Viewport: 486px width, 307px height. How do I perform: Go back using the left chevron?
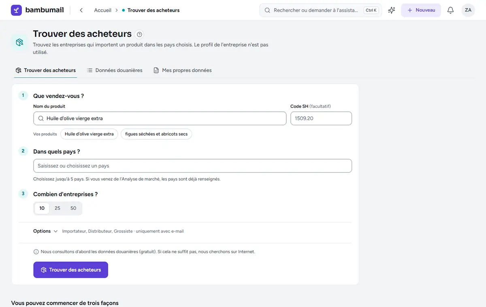coord(81,10)
